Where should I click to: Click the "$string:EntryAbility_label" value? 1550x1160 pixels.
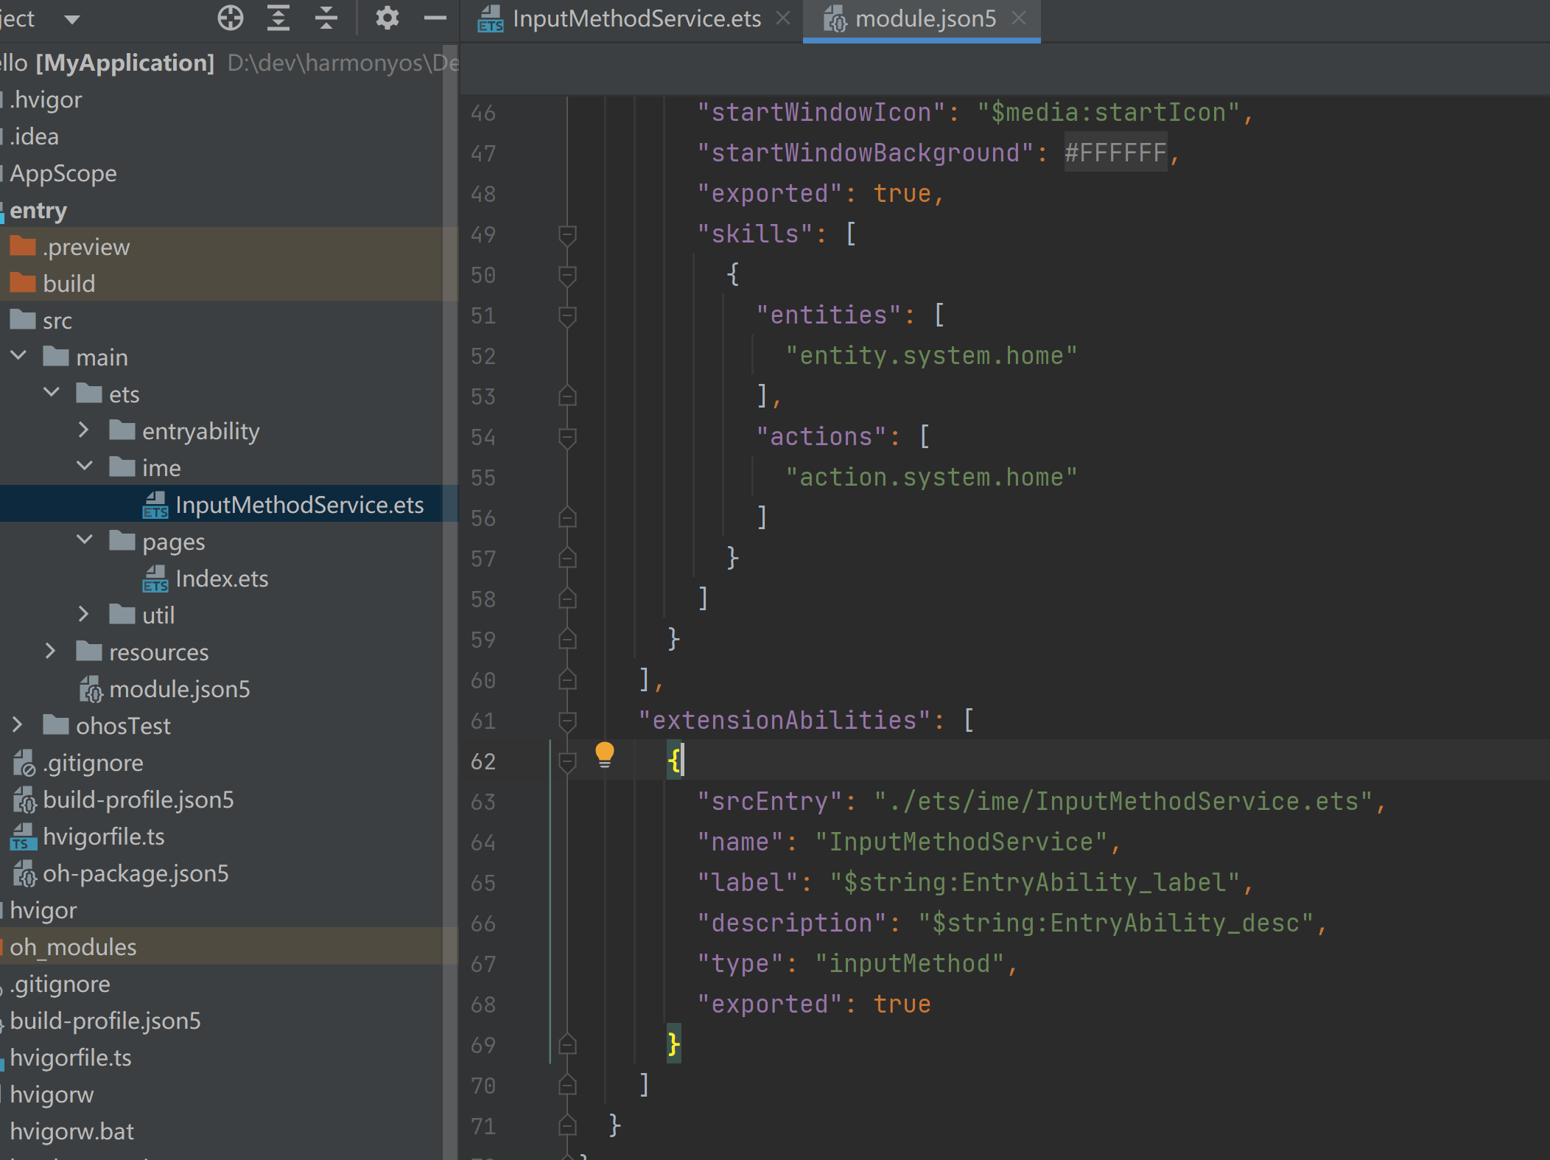pos(1035,882)
